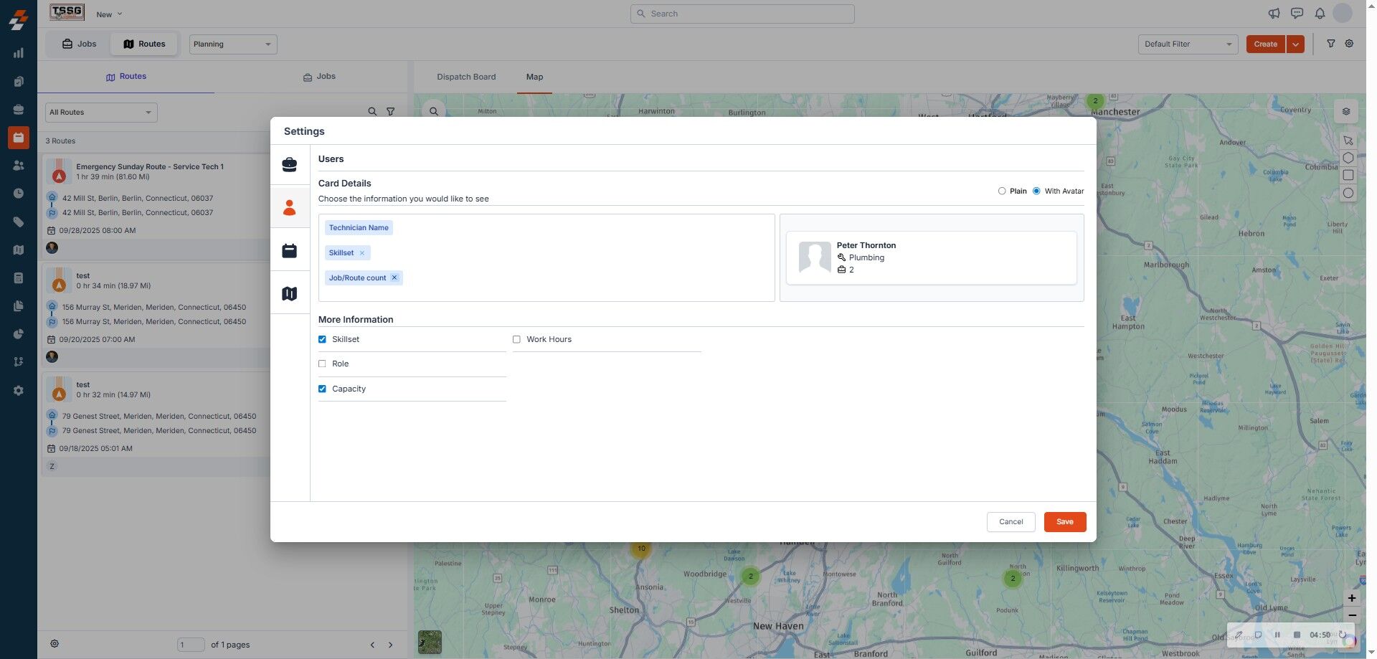
Task: Open the chat messages icon in header
Action: (x=1297, y=14)
